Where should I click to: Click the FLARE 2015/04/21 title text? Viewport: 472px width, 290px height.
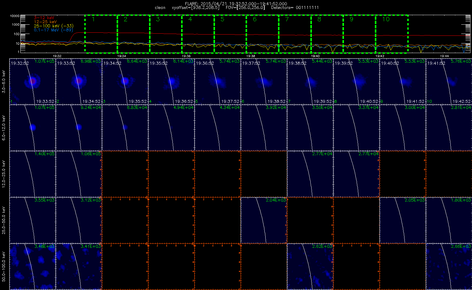tap(236, 4)
